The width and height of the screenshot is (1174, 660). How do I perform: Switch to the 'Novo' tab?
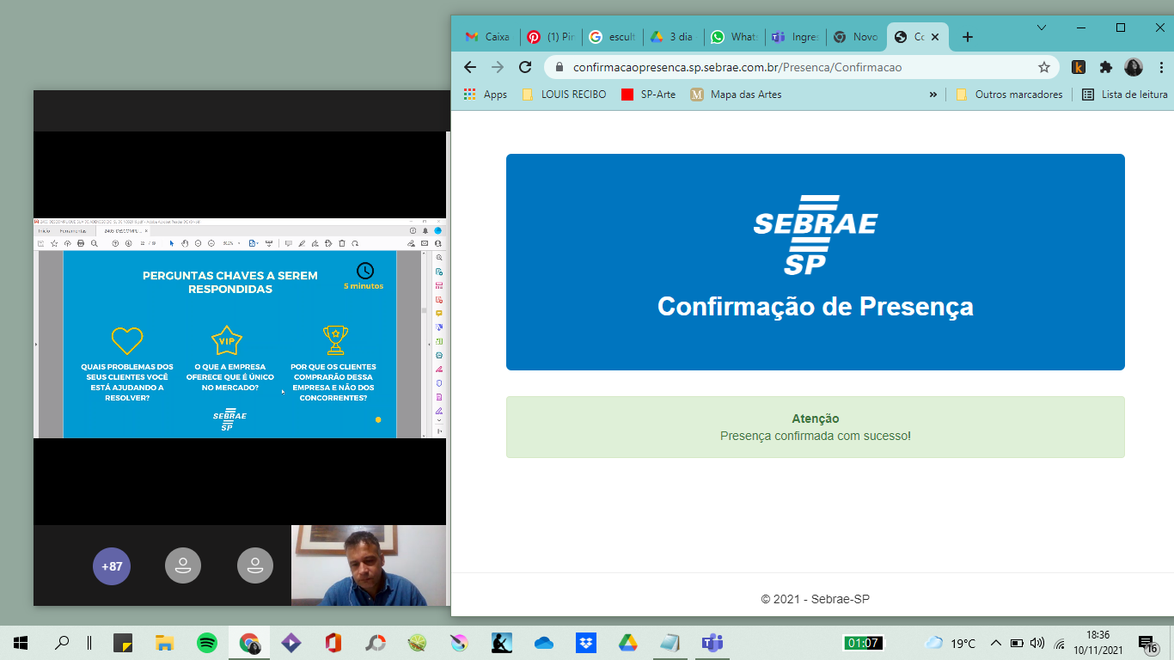[x=856, y=37]
